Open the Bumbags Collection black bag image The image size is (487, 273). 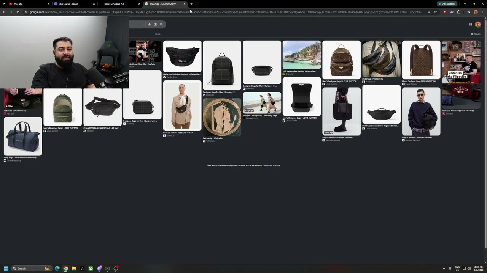coord(381,105)
